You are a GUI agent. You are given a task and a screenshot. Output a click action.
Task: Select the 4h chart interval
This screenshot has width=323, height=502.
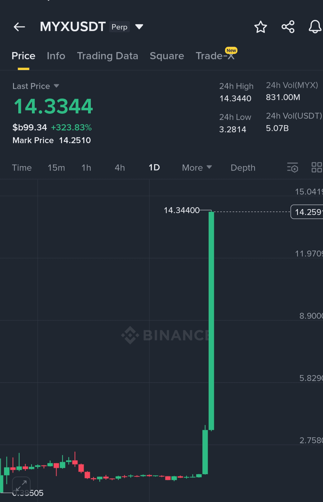coord(120,168)
